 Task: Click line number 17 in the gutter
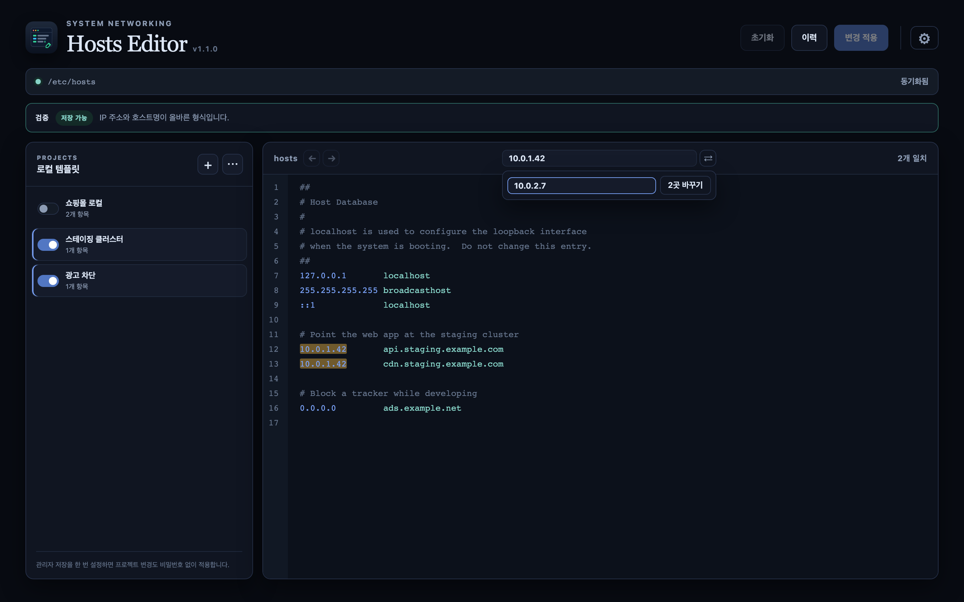click(274, 423)
